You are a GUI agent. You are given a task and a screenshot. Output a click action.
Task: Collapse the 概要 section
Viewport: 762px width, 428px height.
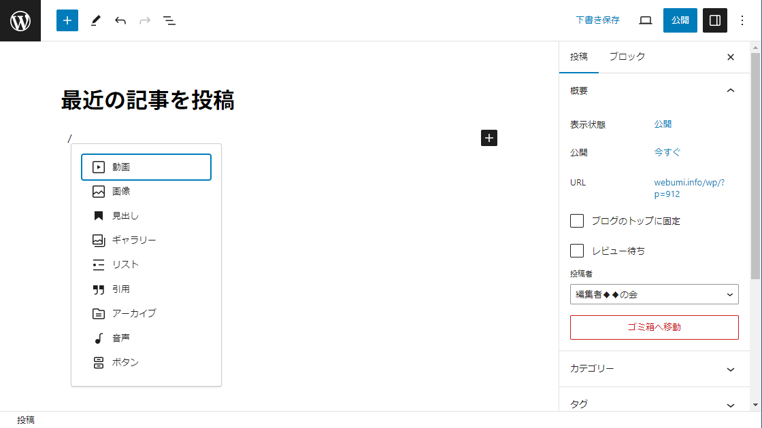point(730,90)
